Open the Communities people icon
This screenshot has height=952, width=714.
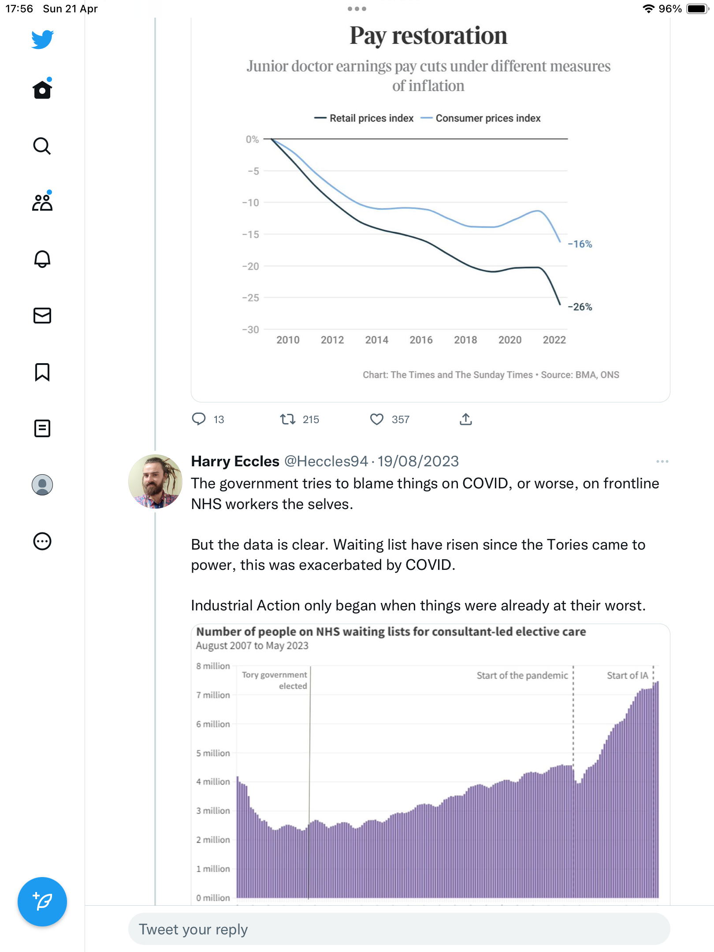[42, 202]
